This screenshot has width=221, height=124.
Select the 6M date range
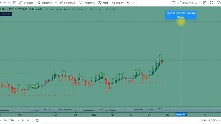pyautogui.click(x=6, y=120)
